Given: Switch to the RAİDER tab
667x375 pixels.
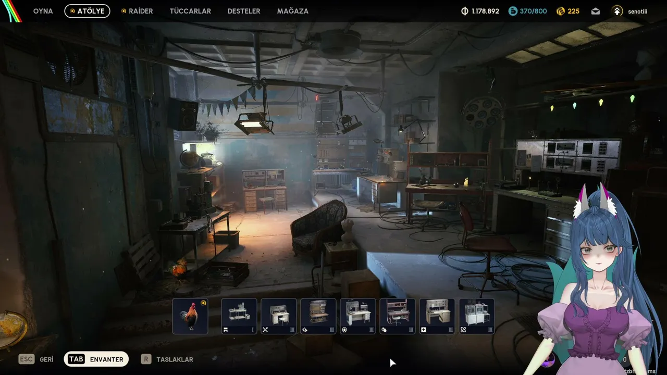Looking at the screenshot, I should [137, 11].
